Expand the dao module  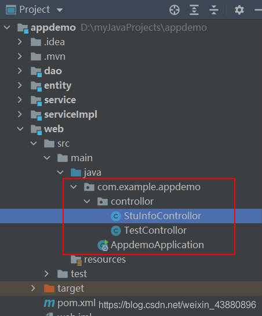click(20, 71)
